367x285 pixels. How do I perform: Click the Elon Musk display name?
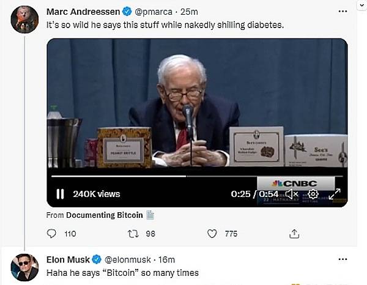point(69,259)
